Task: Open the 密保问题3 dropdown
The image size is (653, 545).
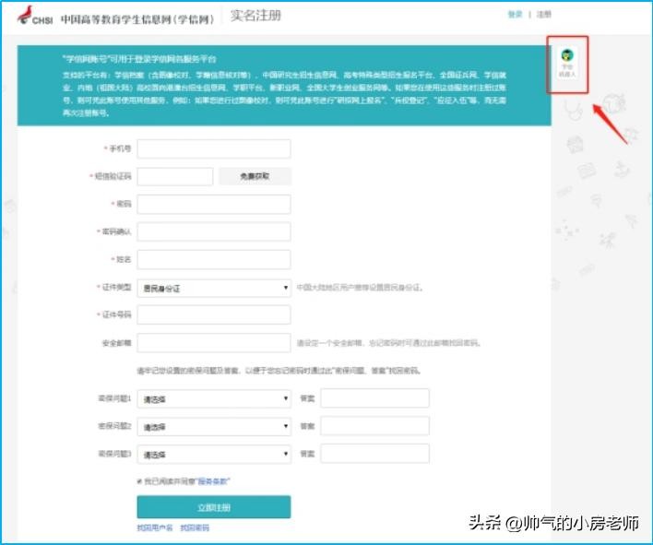Action: (213, 454)
